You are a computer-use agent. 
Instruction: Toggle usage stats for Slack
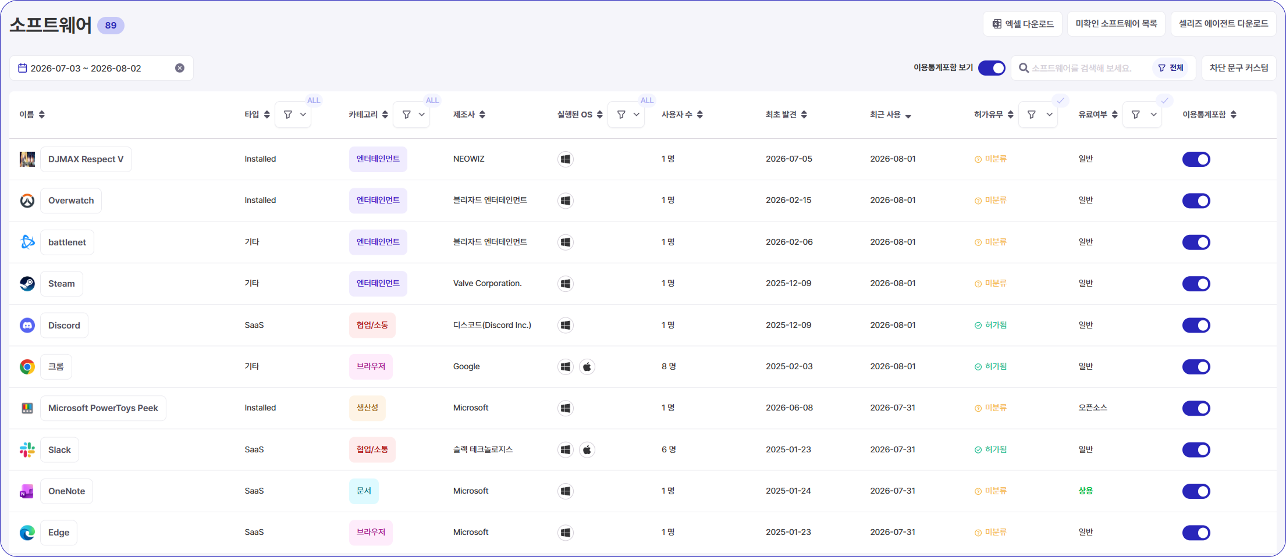click(1196, 450)
